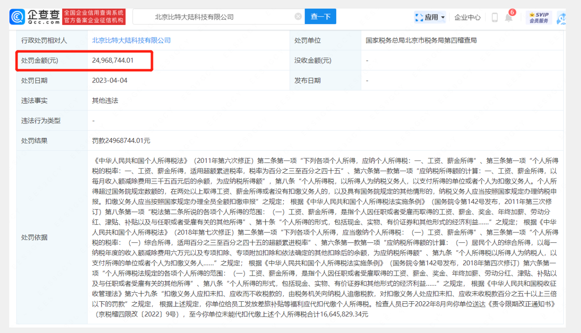Click the date value 2023-04-04

(110, 81)
